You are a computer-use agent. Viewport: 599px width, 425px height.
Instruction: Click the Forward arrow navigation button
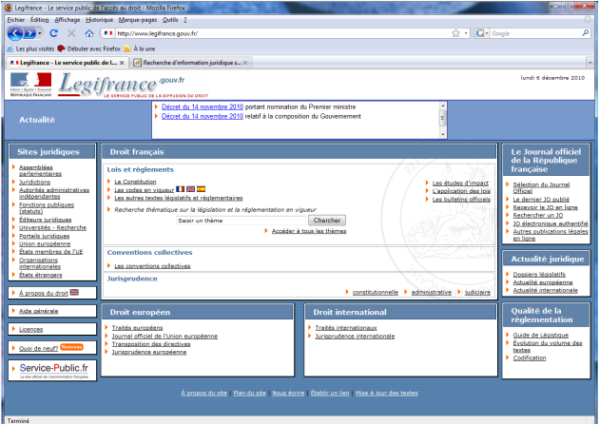point(29,33)
